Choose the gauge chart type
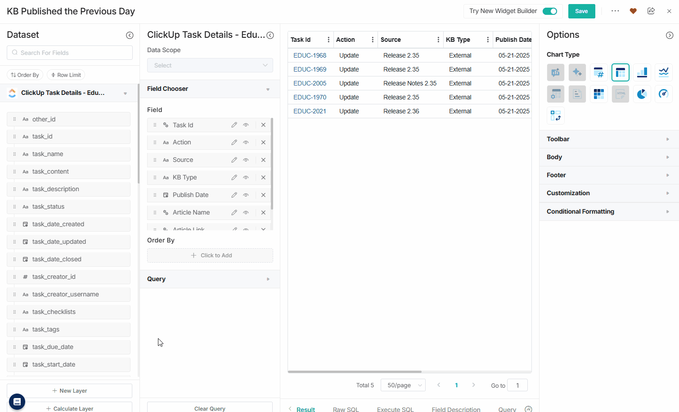679x412 pixels. [663, 94]
